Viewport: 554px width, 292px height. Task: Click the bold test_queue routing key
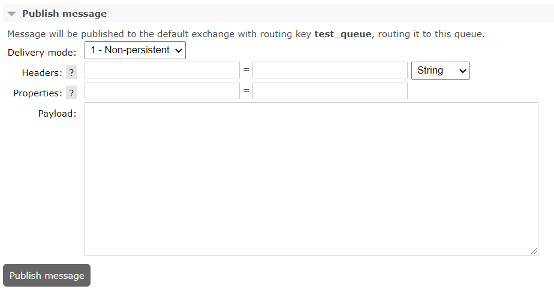click(x=343, y=34)
